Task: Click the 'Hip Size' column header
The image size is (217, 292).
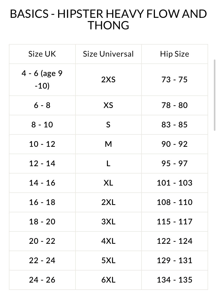Action: pos(175,54)
